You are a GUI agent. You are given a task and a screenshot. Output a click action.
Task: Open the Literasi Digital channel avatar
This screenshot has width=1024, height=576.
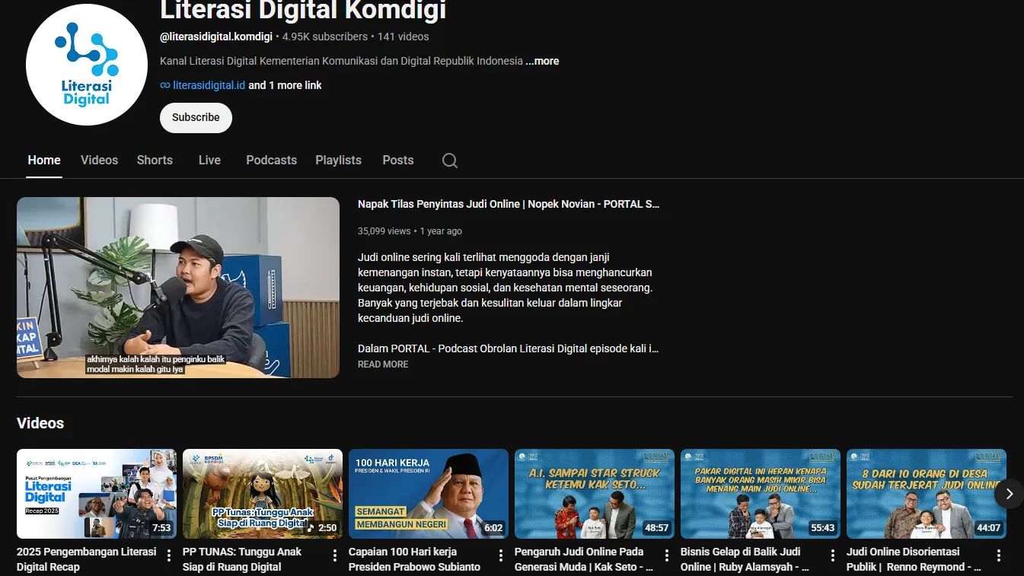coord(87,65)
